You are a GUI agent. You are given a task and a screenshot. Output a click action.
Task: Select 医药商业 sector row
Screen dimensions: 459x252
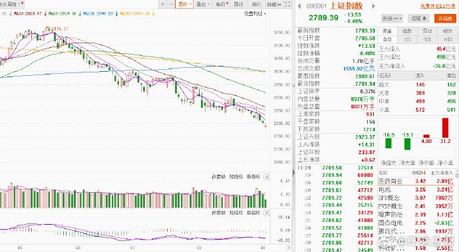point(417,181)
